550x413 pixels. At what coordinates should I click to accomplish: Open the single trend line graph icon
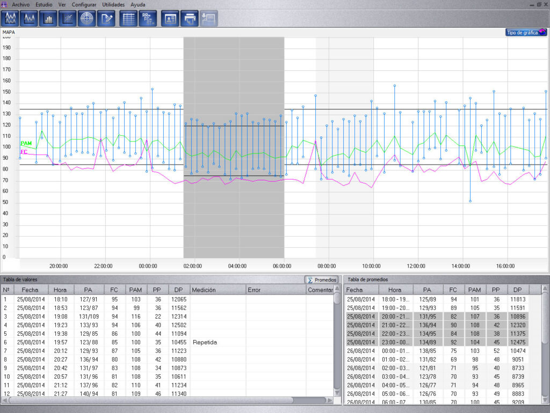(29, 18)
